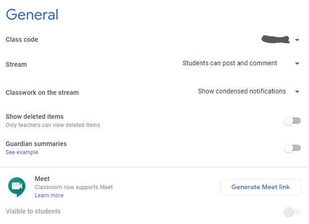Screen dimensions: 309x224
Task: Click the "Classroom now supports Meet" text
Action: coord(74,187)
